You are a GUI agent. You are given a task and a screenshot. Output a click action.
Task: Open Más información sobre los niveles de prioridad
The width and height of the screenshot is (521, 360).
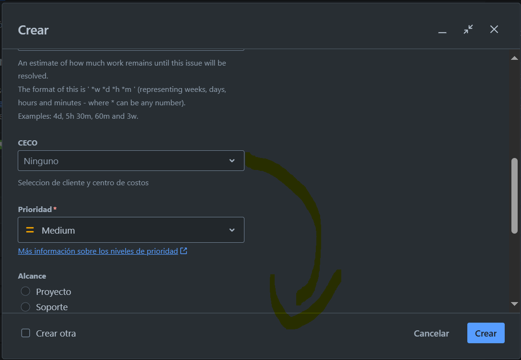coord(98,251)
